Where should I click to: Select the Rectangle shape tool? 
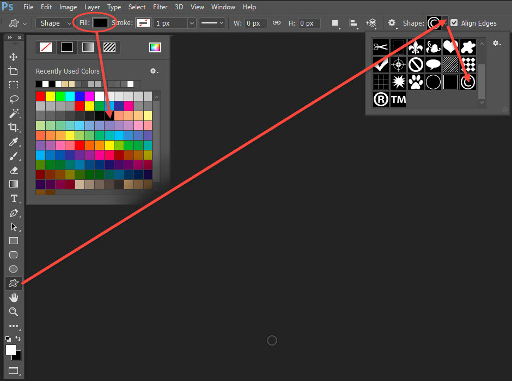click(14, 241)
